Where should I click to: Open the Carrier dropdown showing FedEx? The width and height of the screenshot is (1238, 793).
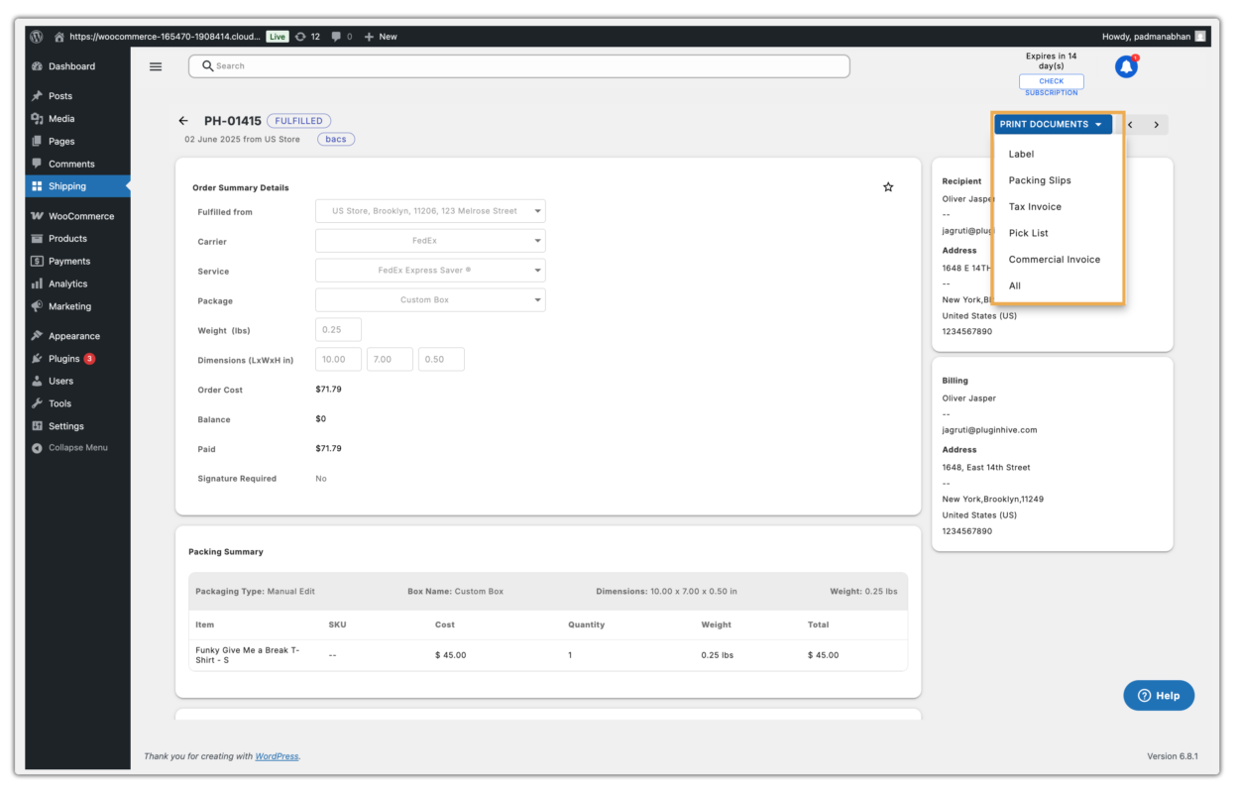(430, 241)
